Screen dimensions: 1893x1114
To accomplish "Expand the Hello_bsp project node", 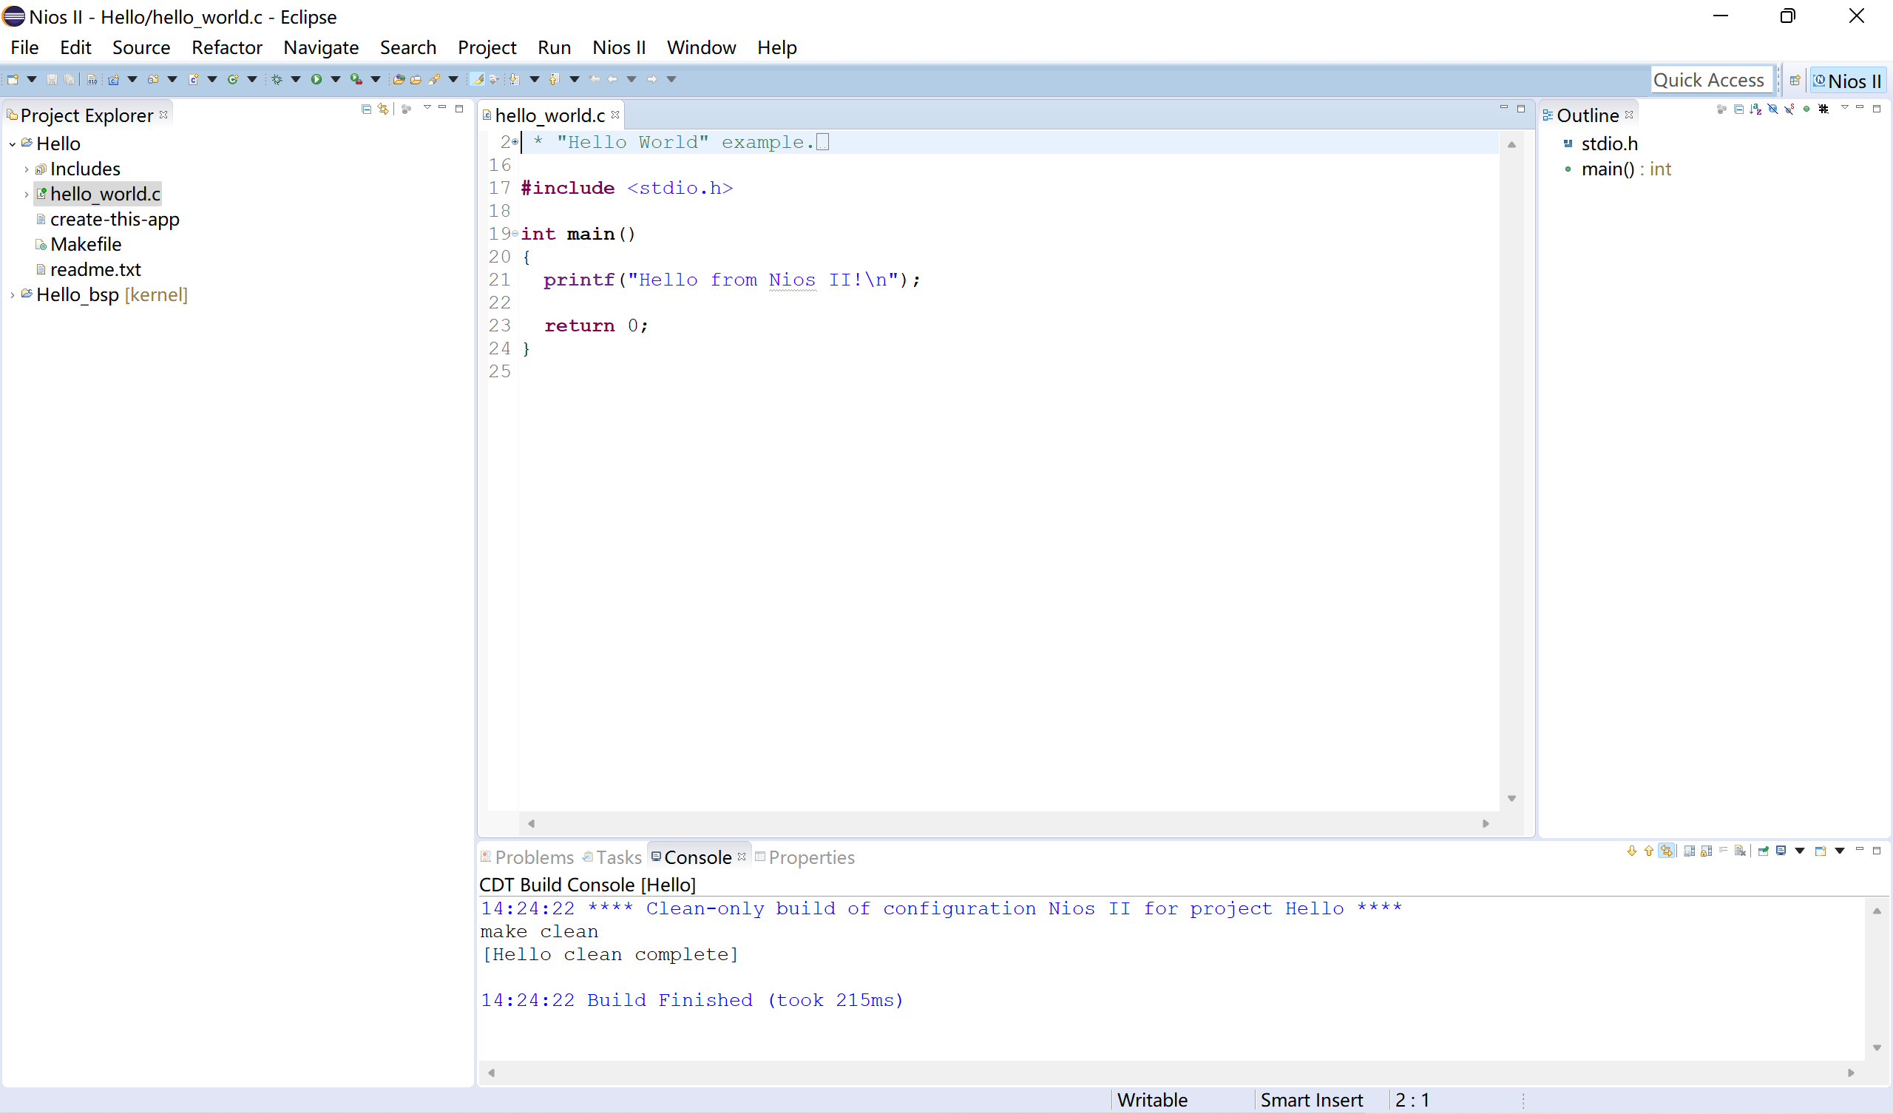I will (12, 295).
